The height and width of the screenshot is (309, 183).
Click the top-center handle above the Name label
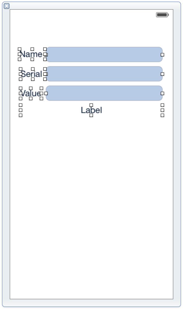tap(32, 49)
